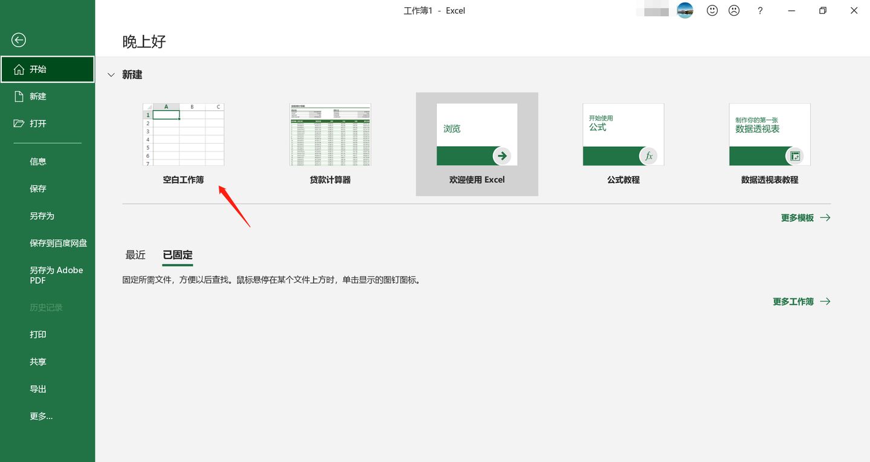Open help with the question mark
Viewport: 870px width, 462px height.
pyautogui.click(x=760, y=11)
